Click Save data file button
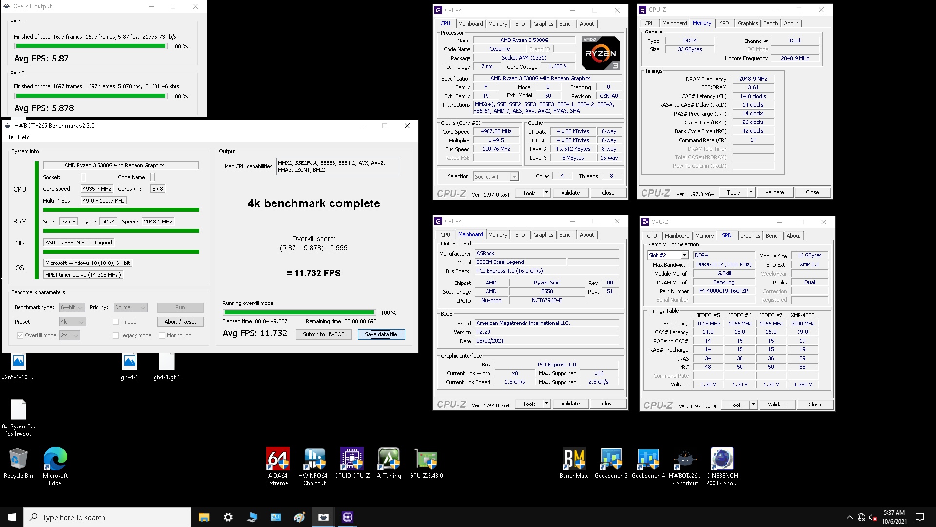The height and width of the screenshot is (527, 936). click(381, 334)
